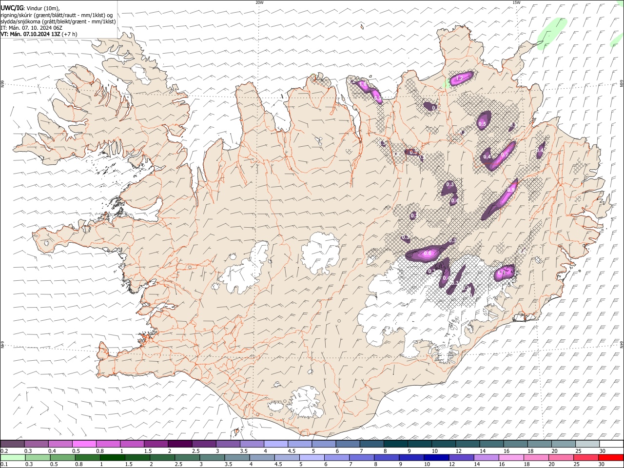Click the dark teal swatch labeled 8, upper legend
624x468 pixels.
click(x=395, y=444)
